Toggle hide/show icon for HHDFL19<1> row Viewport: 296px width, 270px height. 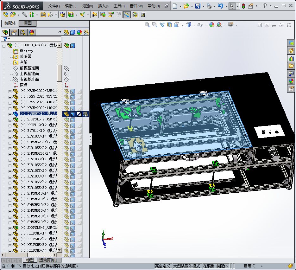tap(66, 125)
